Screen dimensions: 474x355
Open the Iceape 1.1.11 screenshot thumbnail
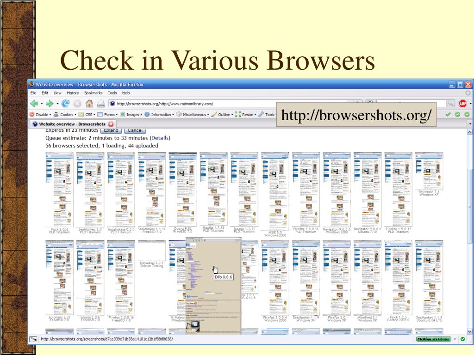244,189
